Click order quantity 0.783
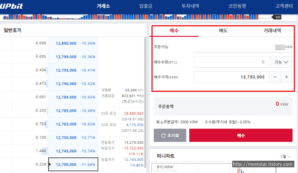This screenshot has height=173, width=298. 41,124
